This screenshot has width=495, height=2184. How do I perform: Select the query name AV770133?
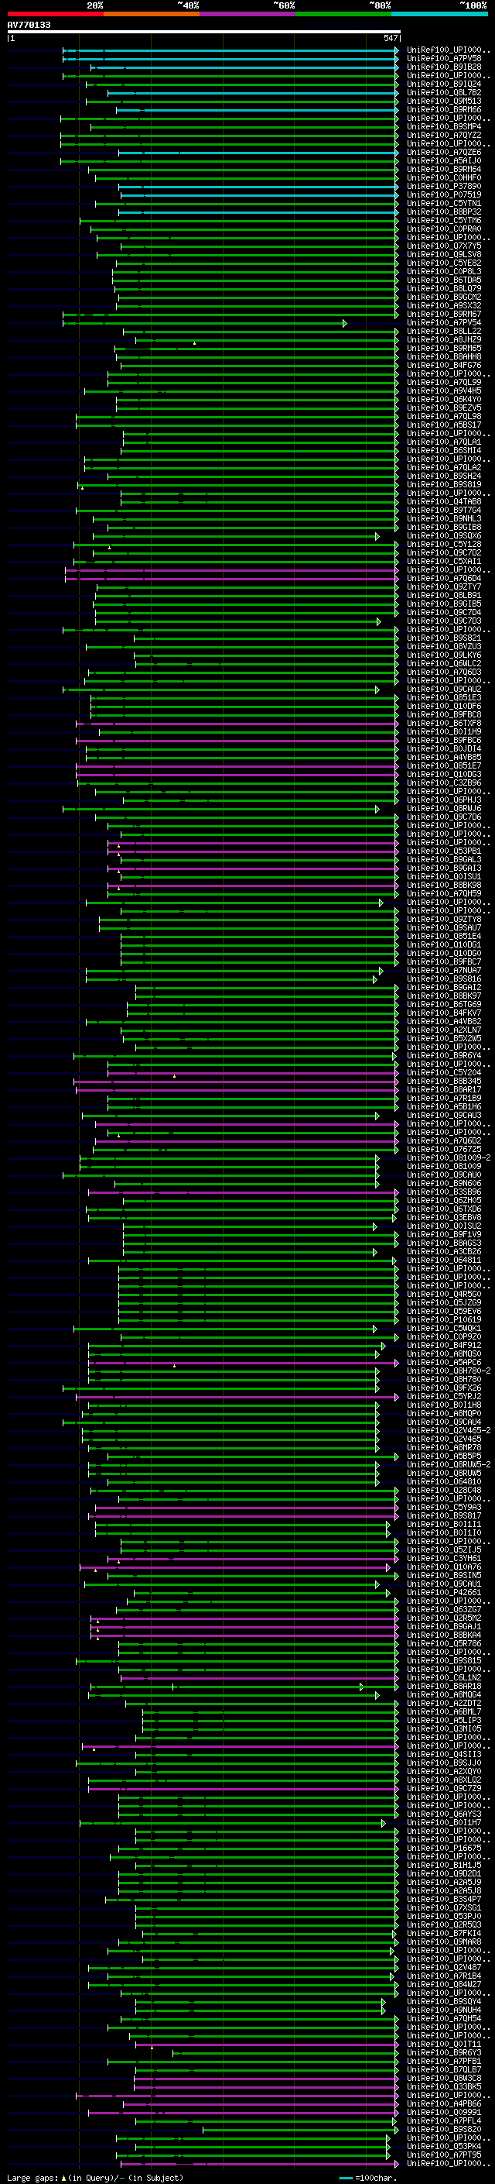[x=29, y=26]
